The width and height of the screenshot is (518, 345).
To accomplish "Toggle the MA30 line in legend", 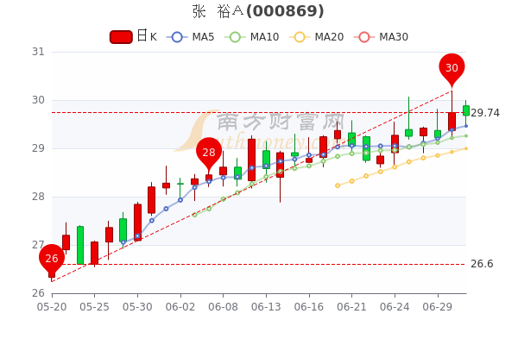I will [381, 37].
